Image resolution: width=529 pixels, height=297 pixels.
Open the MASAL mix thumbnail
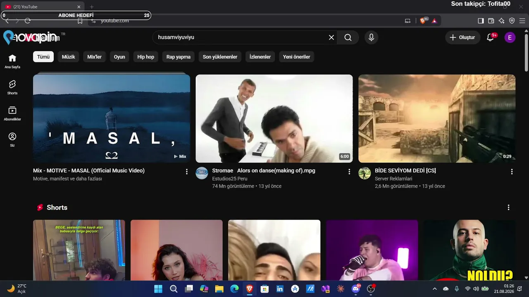pos(112,118)
